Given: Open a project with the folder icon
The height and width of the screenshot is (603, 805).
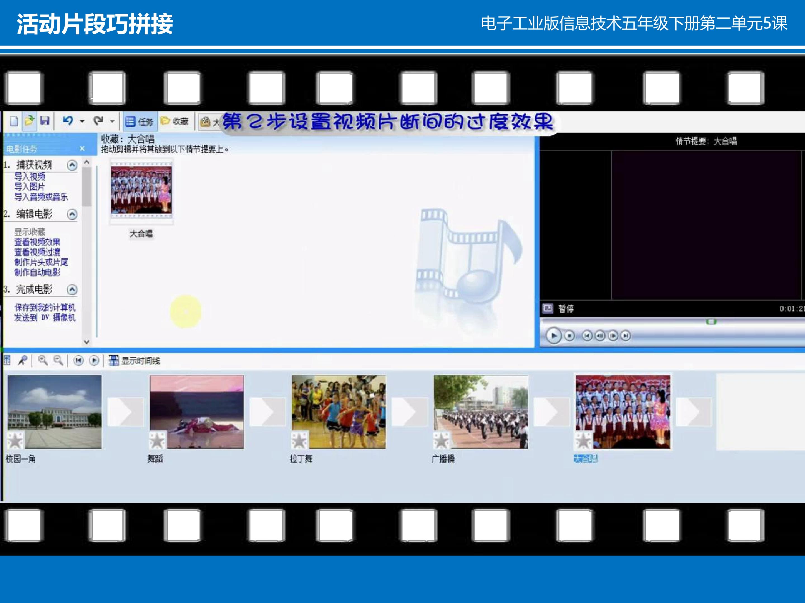Looking at the screenshot, I should click(29, 121).
